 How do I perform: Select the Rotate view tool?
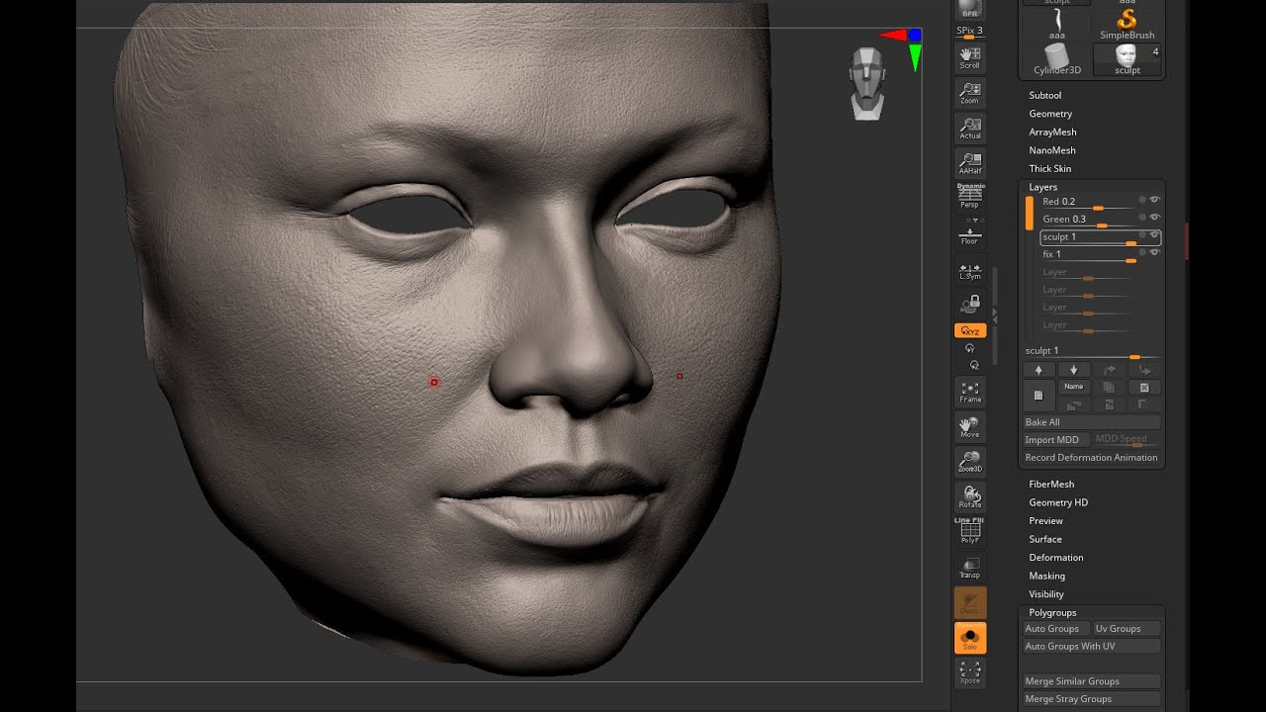pos(970,497)
